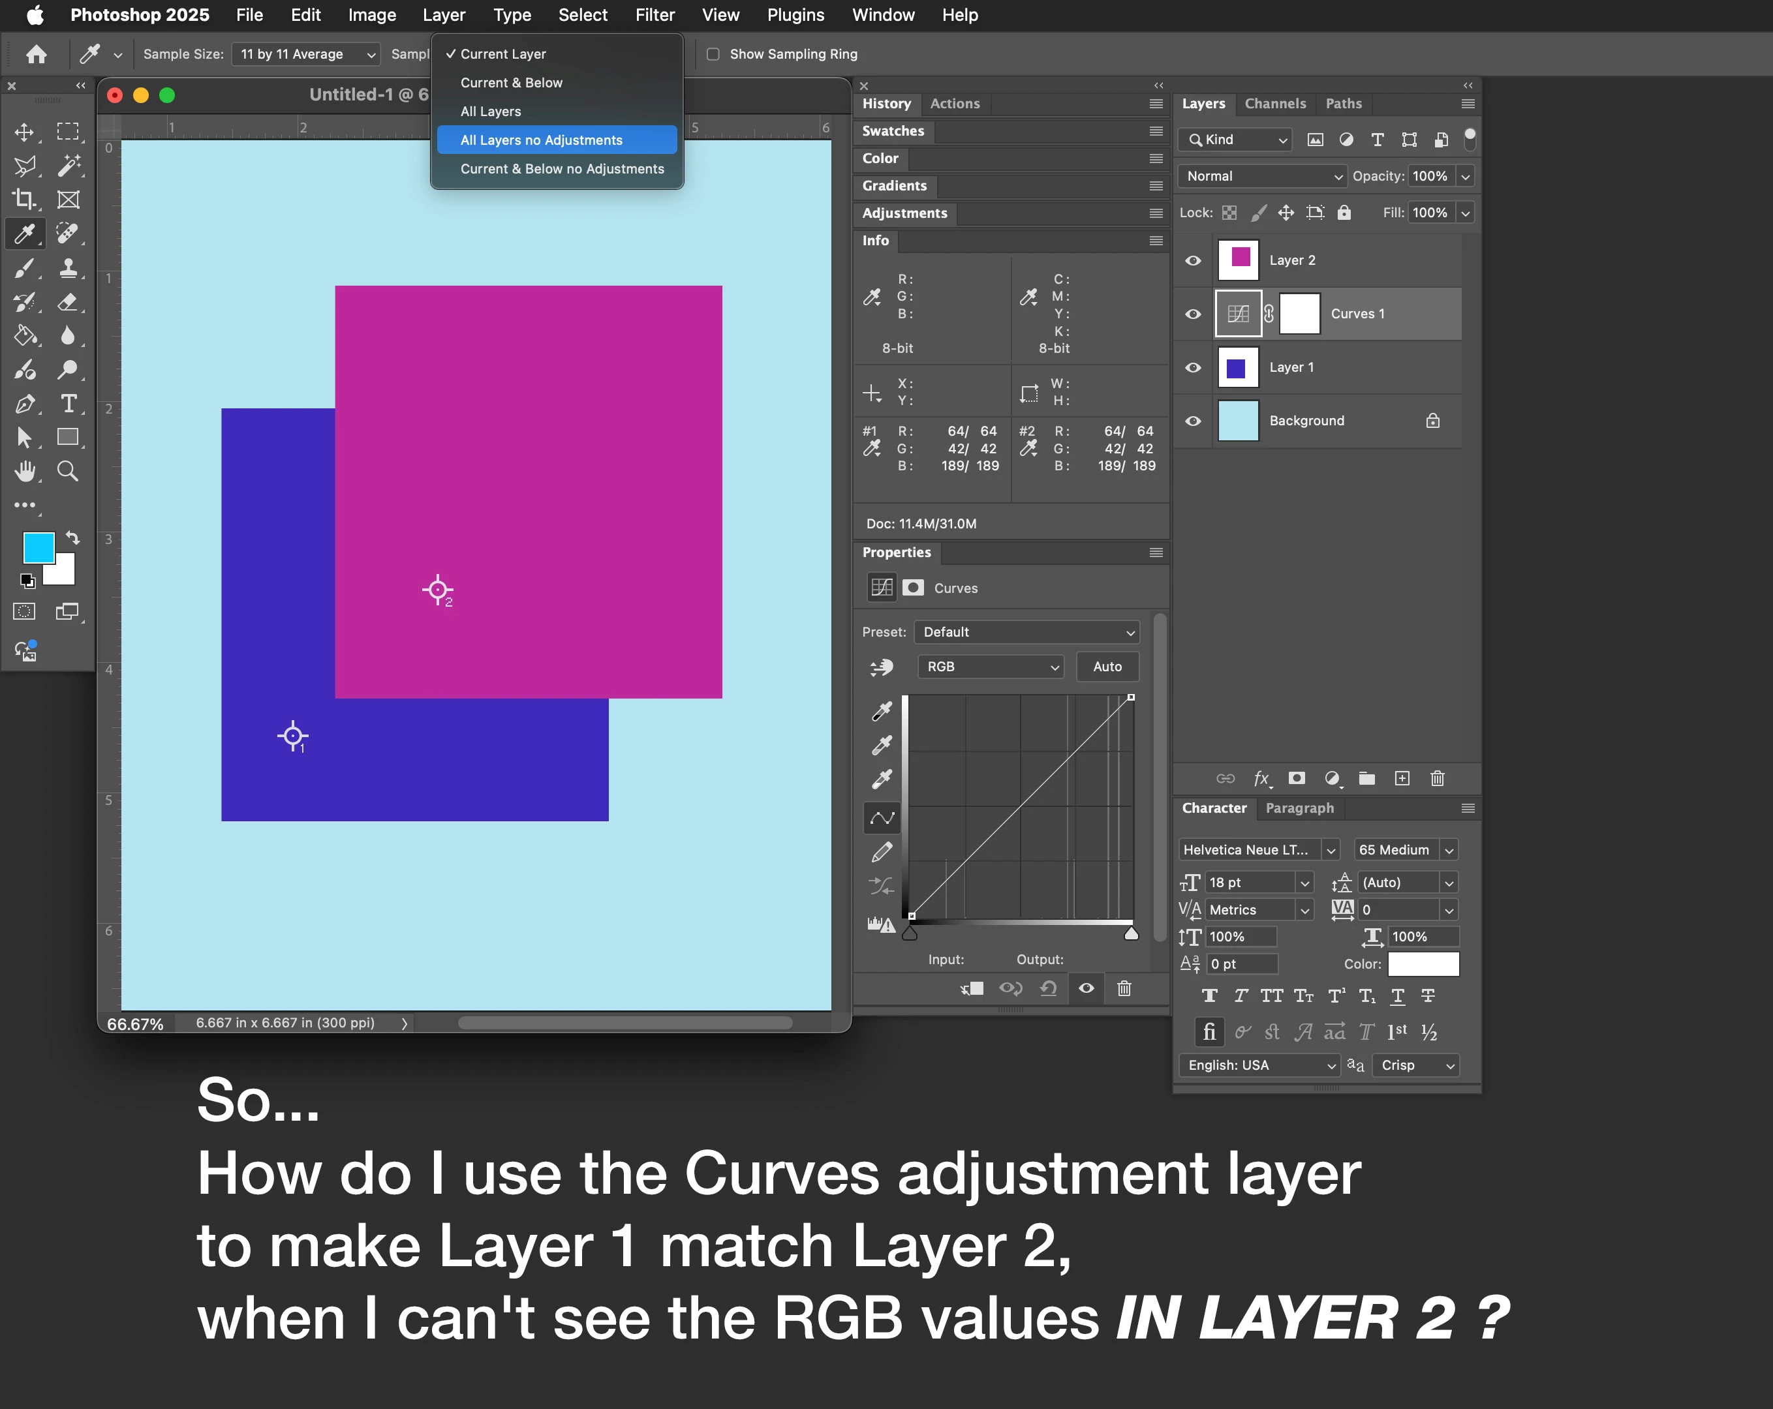Click the Layer 1 thumbnail
Viewport: 1773px width, 1409px height.
(1238, 367)
